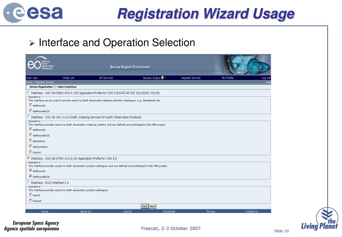Image resolution: width=342 pixels, height=237 pixels.
Task: Open the Help link
Action: 268,82
